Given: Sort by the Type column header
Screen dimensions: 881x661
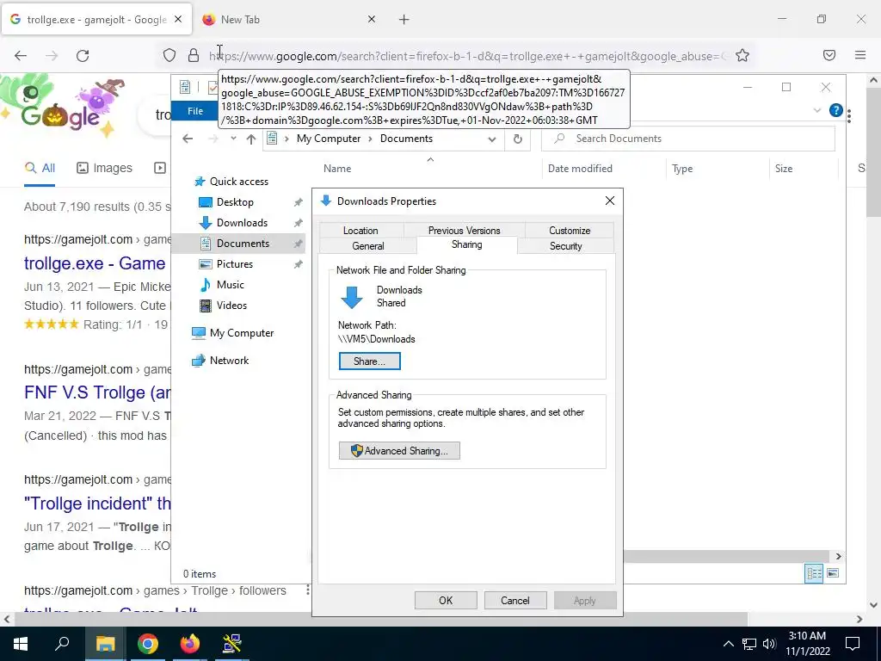Looking at the screenshot, I should [x=682, y=169].
